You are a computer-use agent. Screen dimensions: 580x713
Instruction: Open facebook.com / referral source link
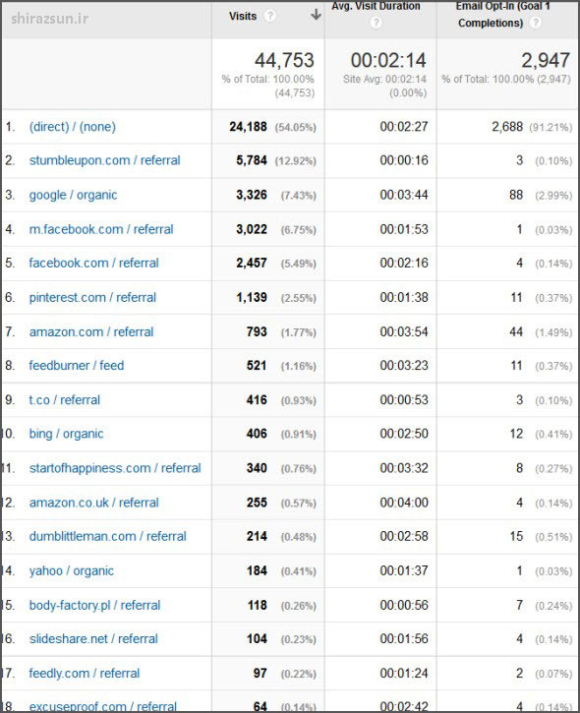pyautogui.click(x=93, y=263)
